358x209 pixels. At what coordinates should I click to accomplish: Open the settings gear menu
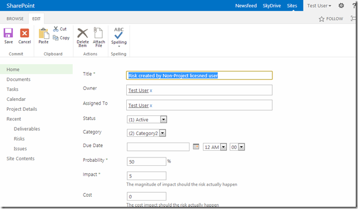pos(341,6)
